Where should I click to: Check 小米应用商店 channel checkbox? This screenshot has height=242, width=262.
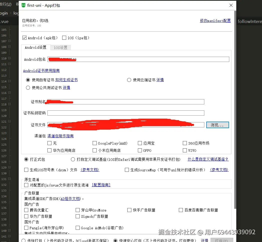click(x=95, y=150)
